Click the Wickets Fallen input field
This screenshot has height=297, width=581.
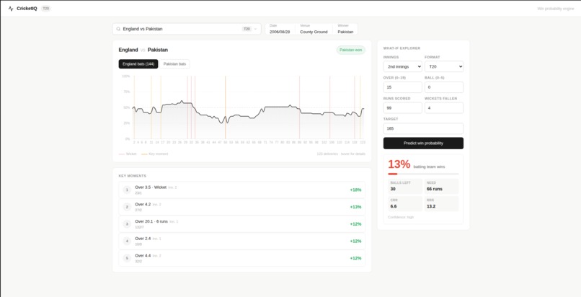coord(444,107)
